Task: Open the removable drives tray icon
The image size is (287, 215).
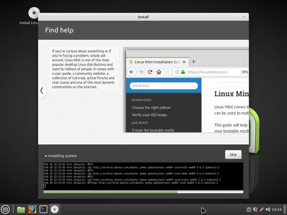Action: click(x=249, y=209)
